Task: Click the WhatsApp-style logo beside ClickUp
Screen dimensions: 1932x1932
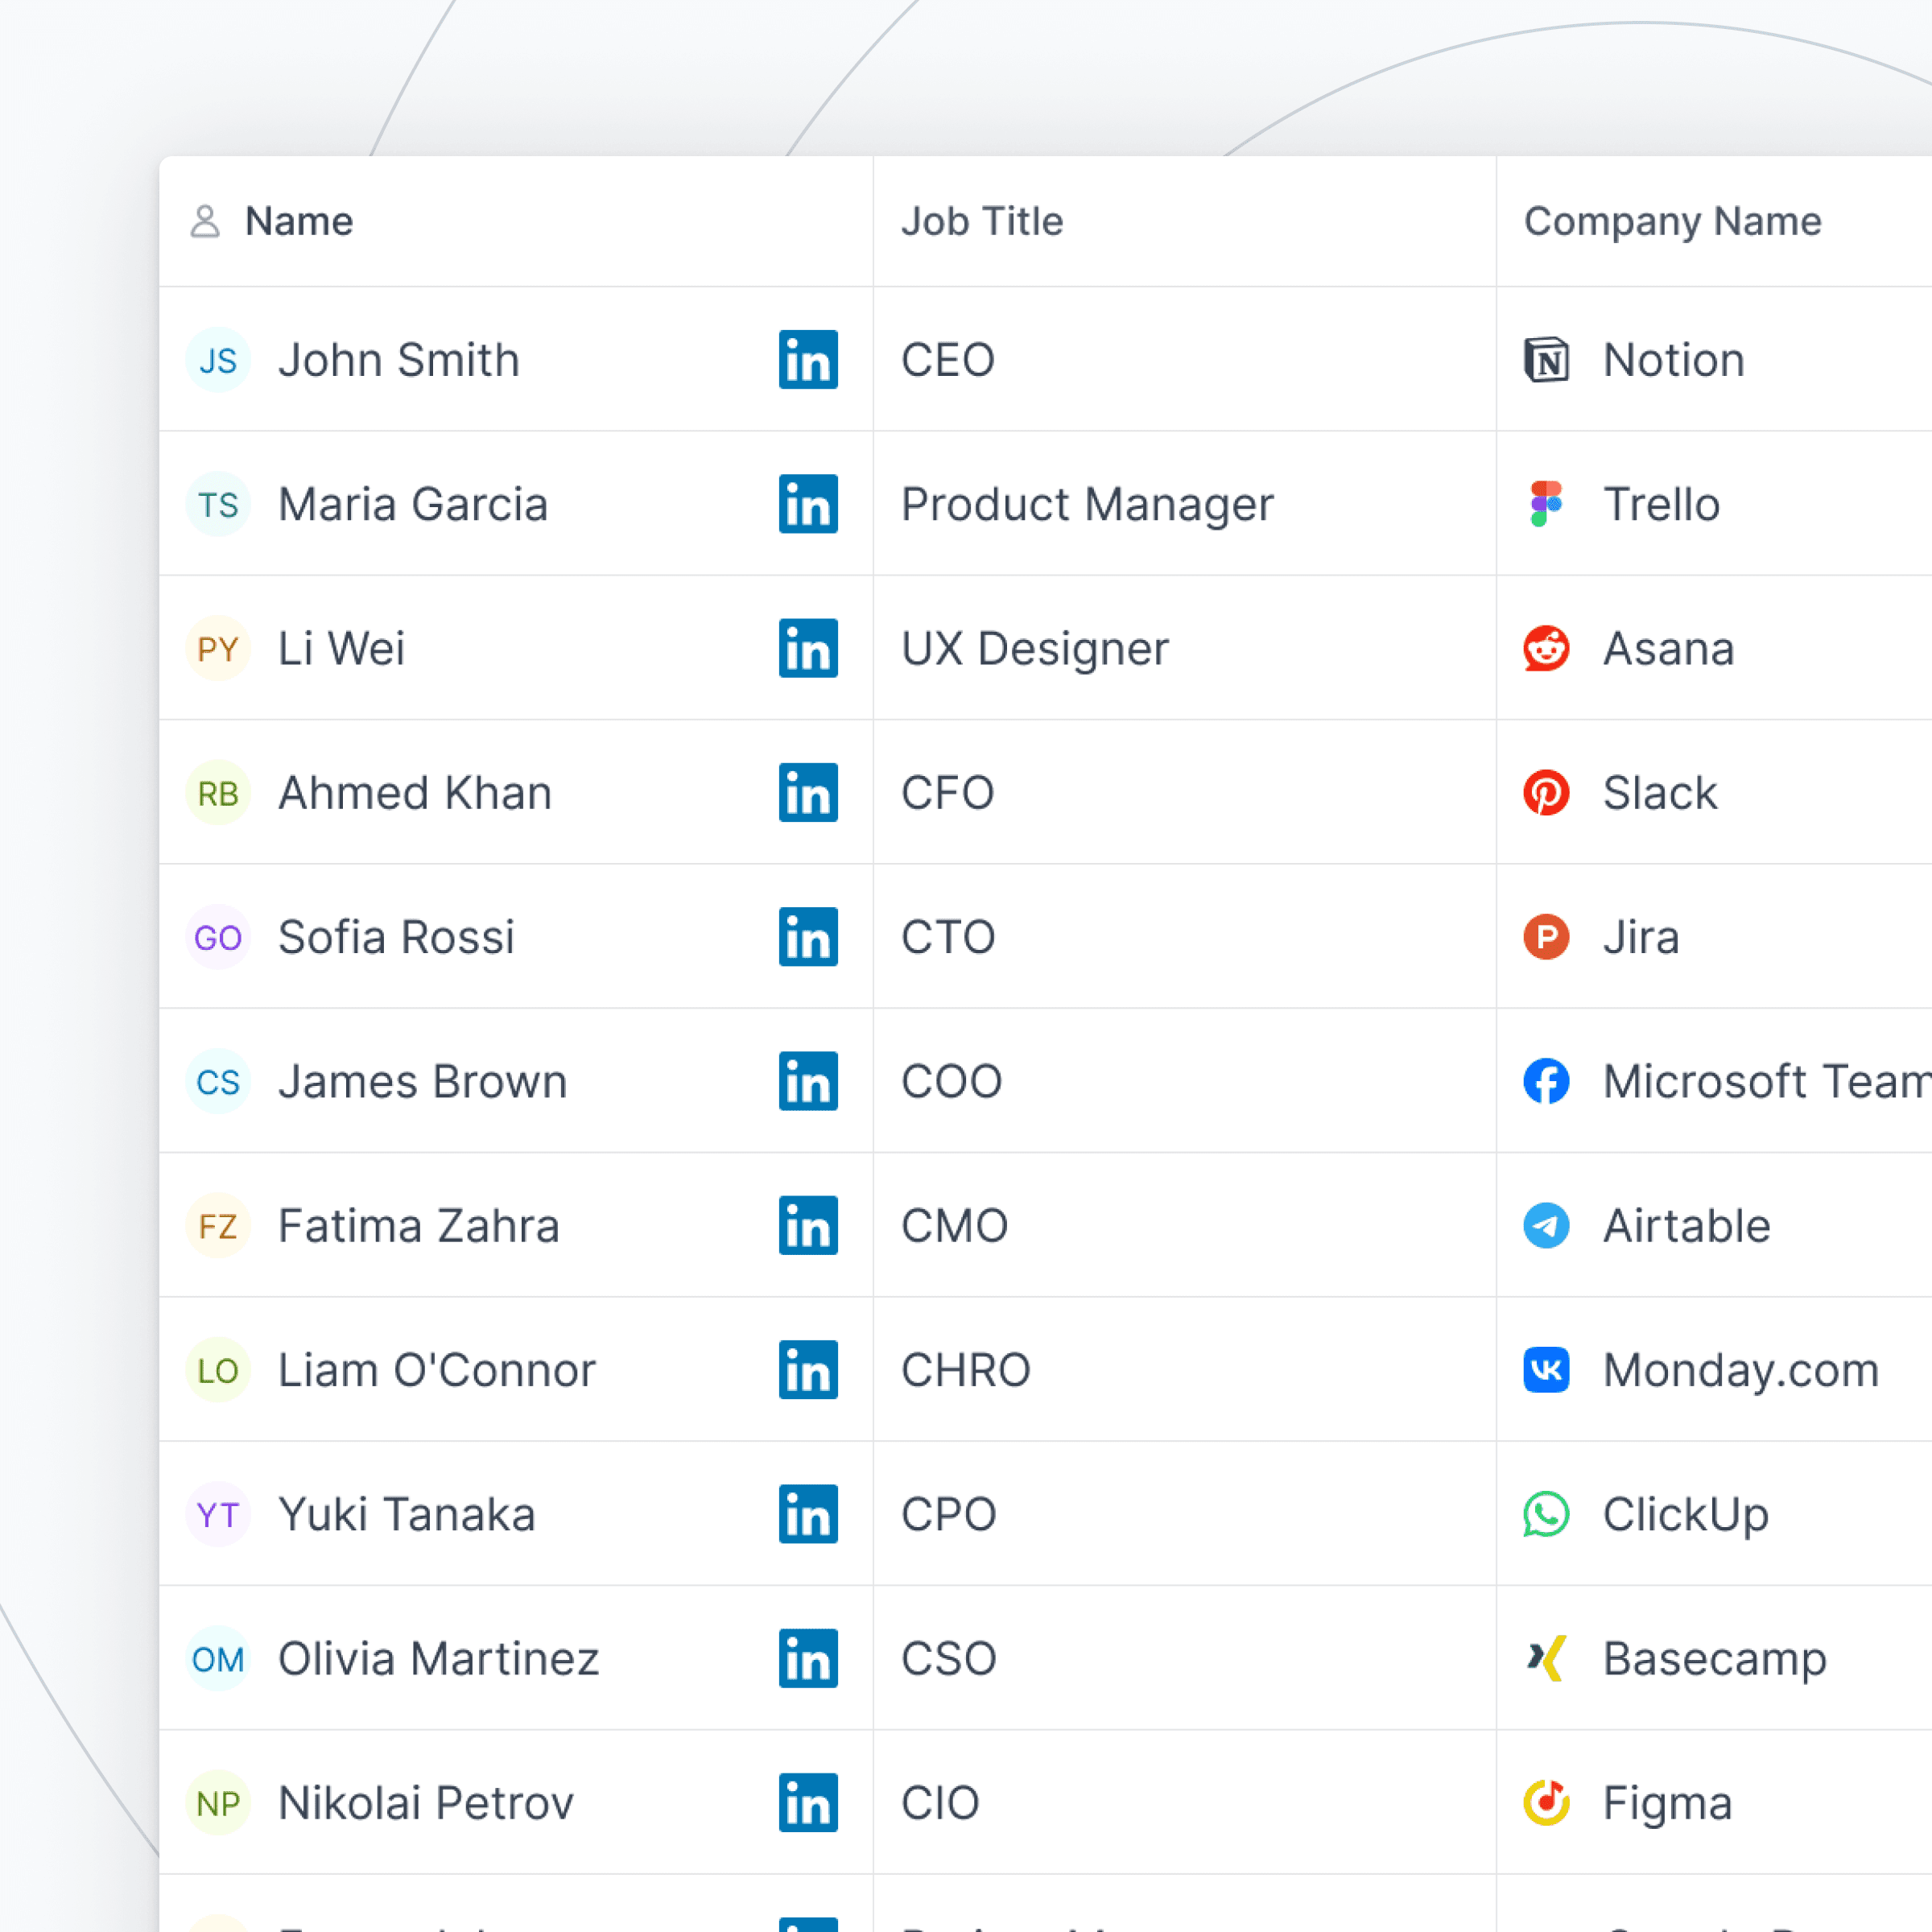Action: click(1546, 1514)
